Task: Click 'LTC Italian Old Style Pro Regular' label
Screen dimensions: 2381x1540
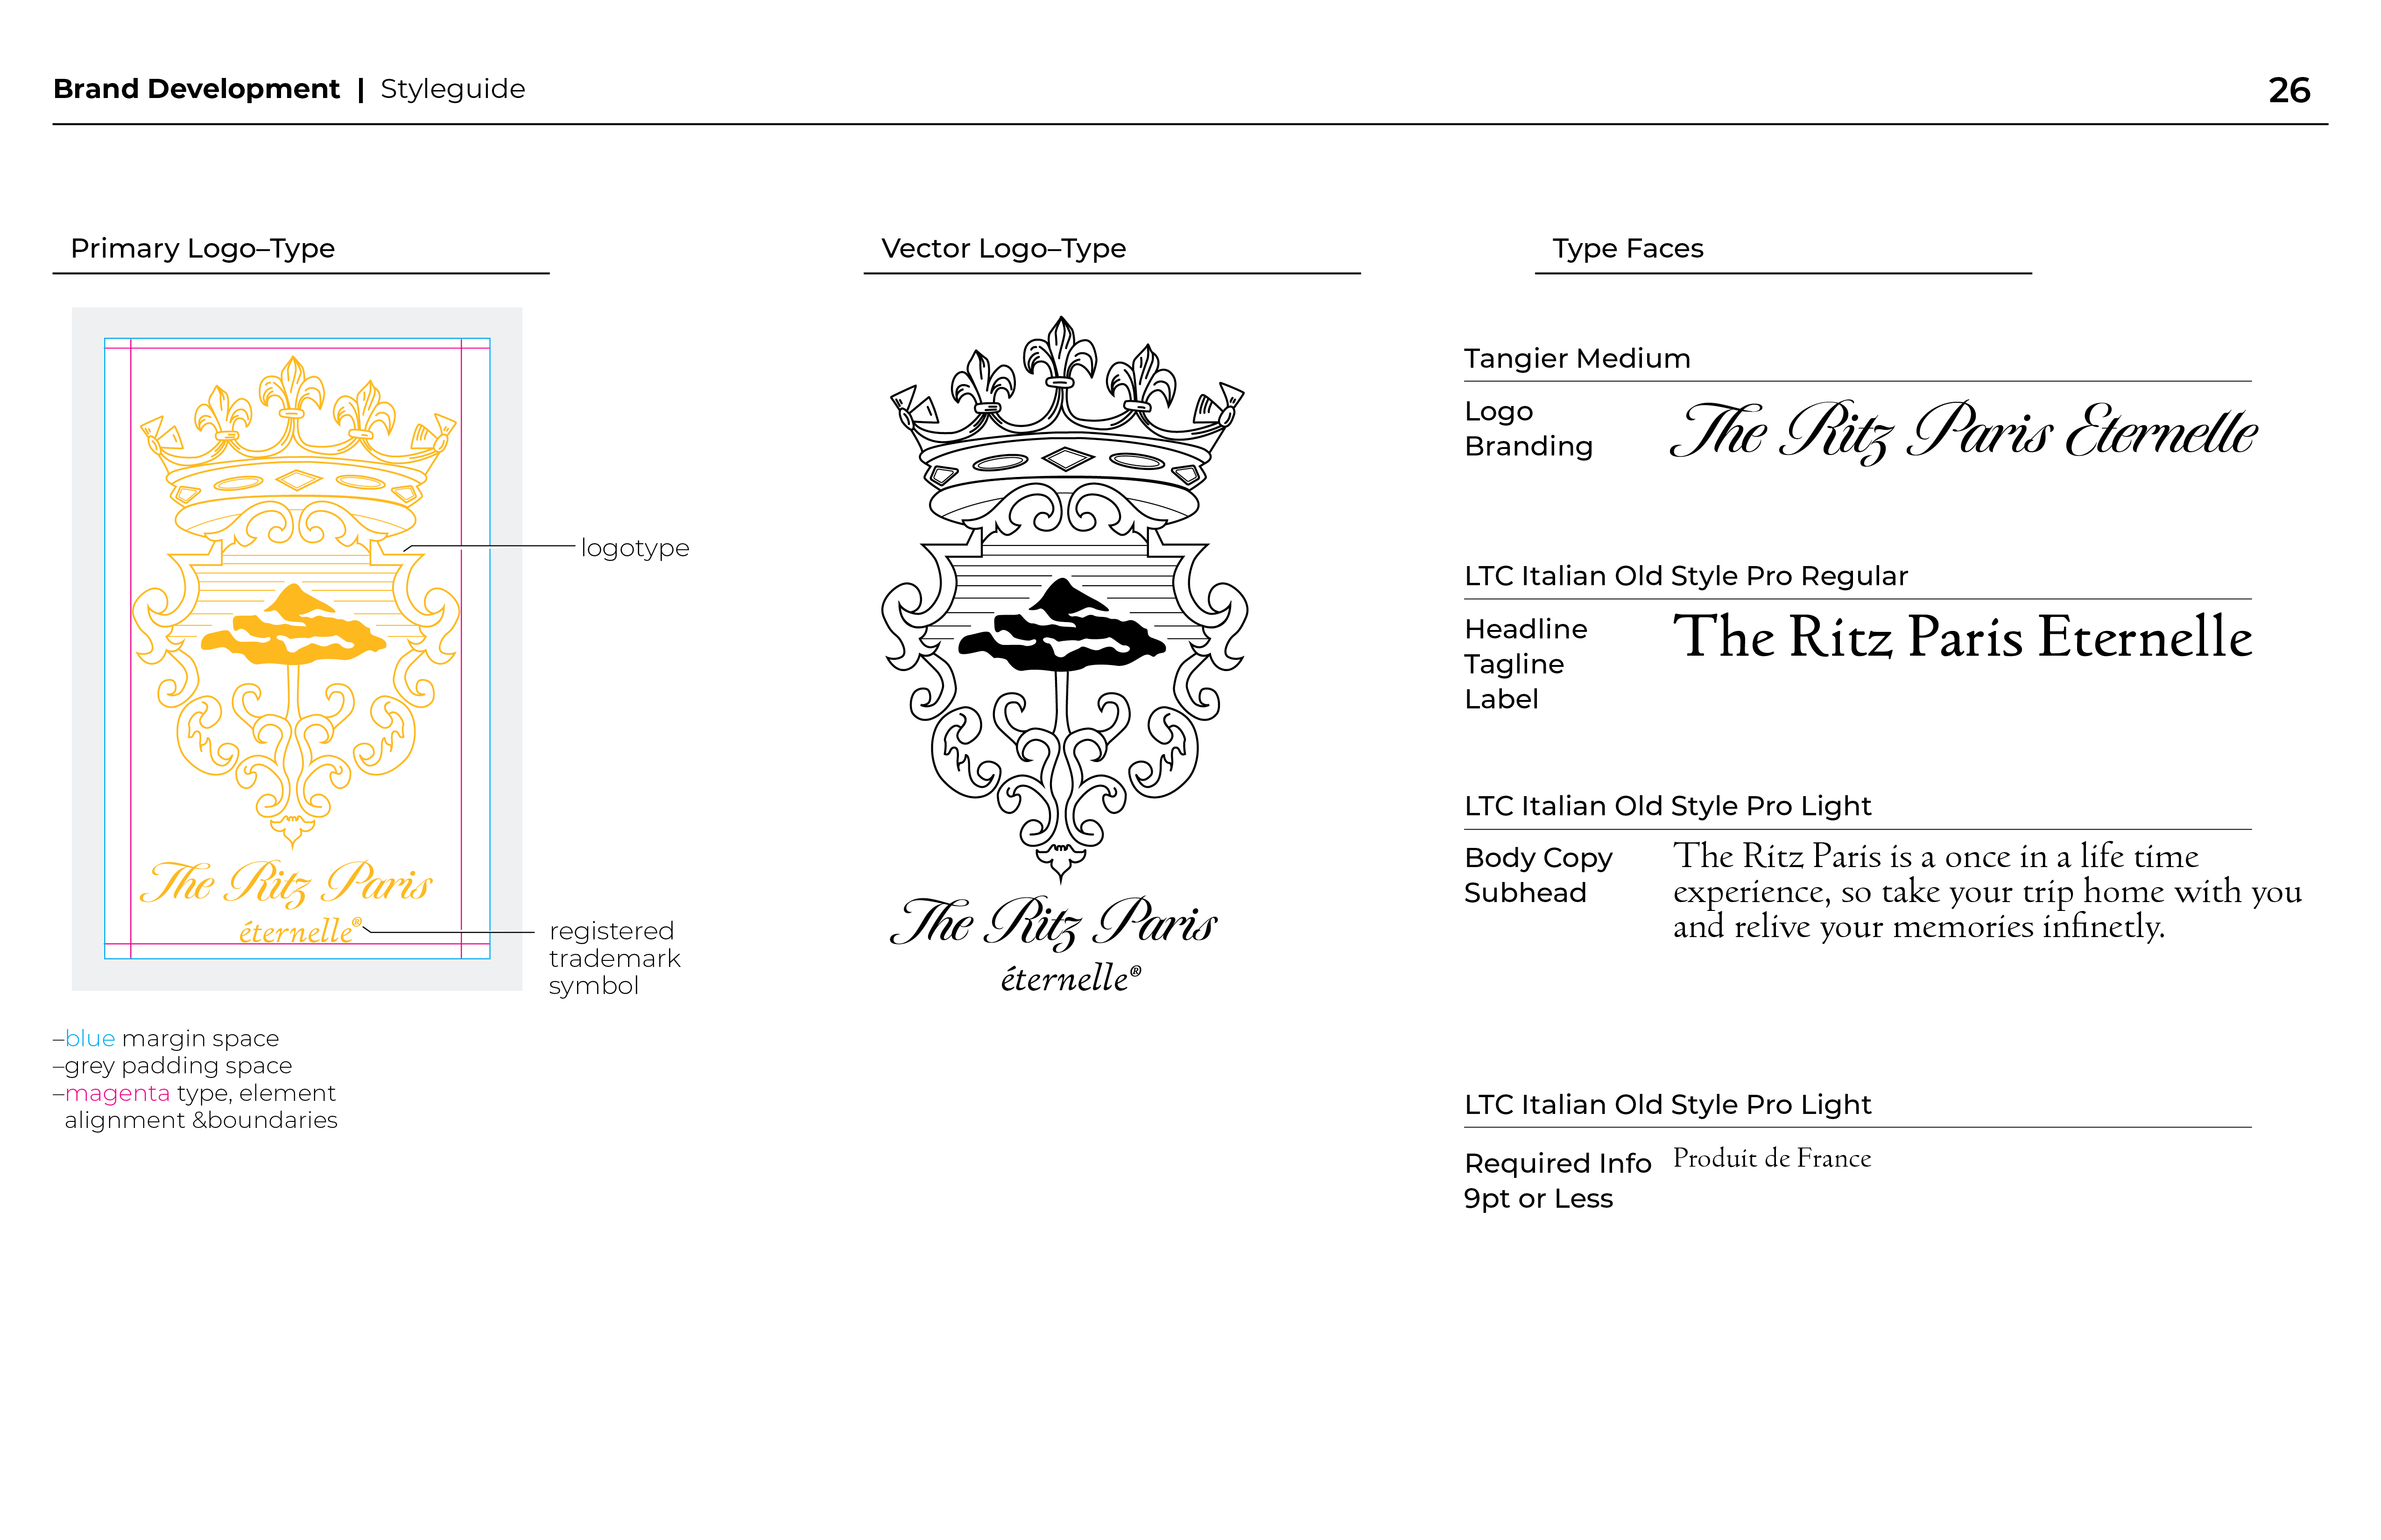Action: [1686, 576]
